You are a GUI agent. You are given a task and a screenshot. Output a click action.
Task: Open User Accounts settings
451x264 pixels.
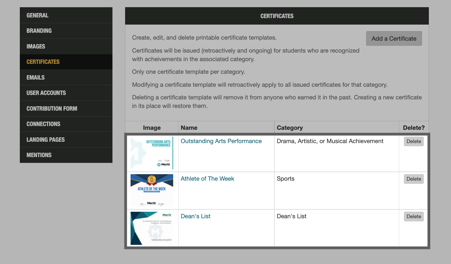46,93
